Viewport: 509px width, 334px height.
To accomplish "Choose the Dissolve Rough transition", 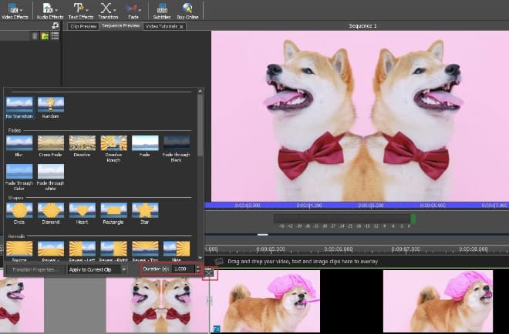I will coord(113,149).
